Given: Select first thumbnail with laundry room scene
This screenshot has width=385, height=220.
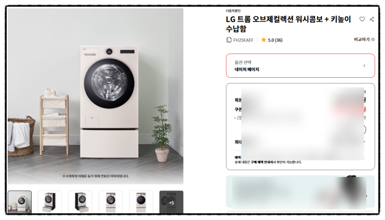Looking at the screenshot, I should coord(20,201).
